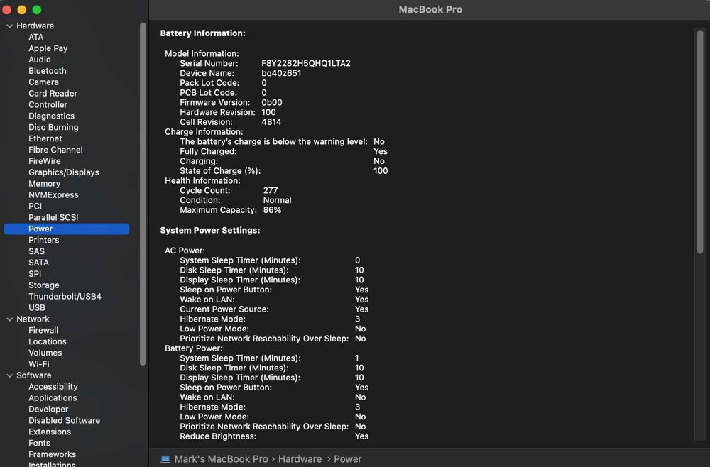
Task: Select NVMExpress in the sidebar
Action: click(53, 195)
